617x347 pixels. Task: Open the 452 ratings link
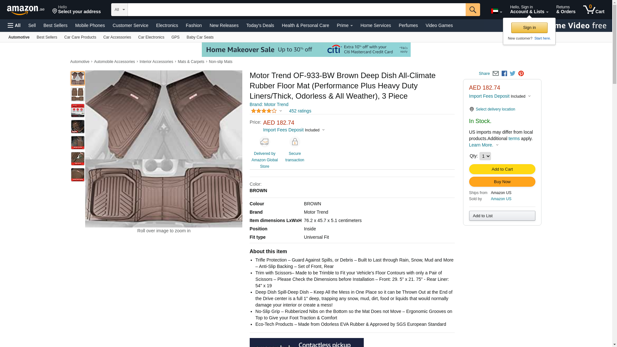point(300,111)
